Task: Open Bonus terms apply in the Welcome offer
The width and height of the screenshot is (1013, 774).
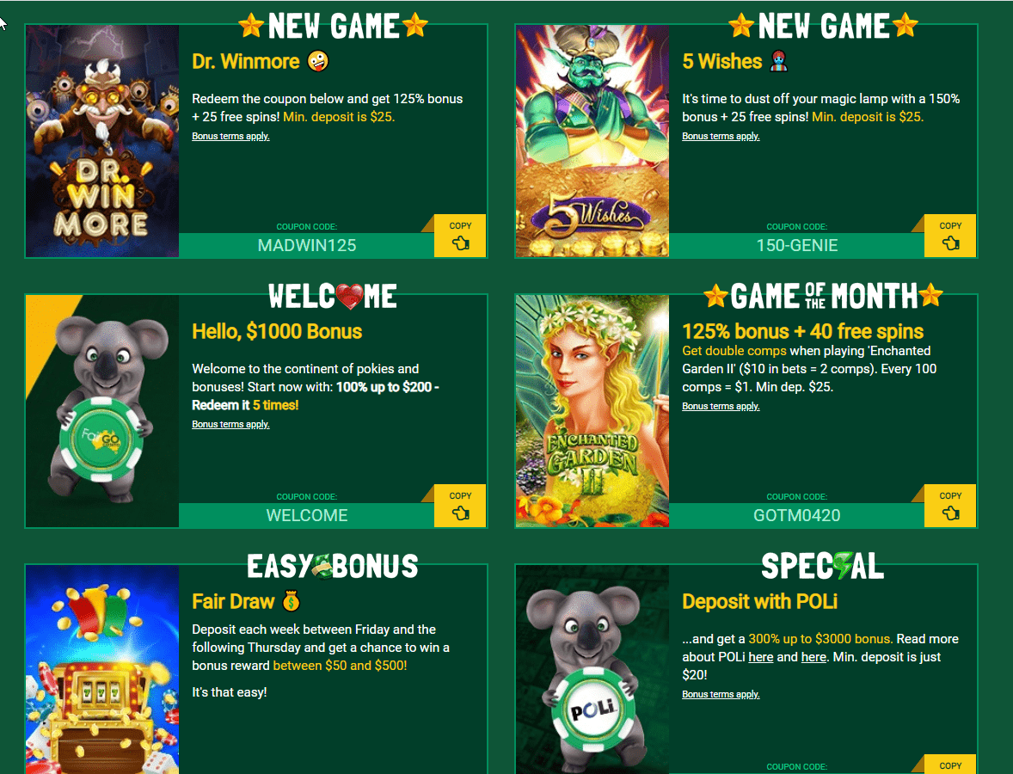Action: pos(230,425)
